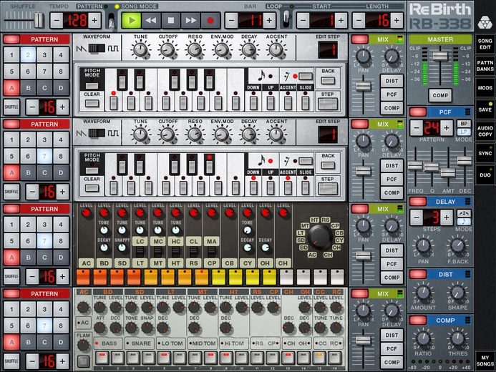Increase PCF pattern number with plus
This screenshot has height=372, width=496.
(x=447, y=127)
